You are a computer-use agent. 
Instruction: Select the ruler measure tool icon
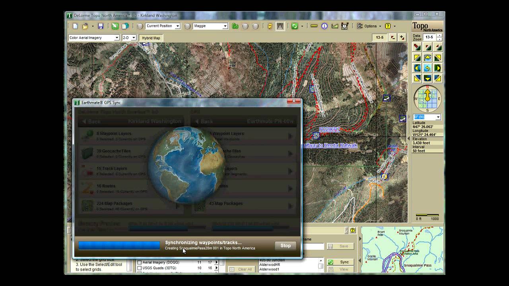tap(314, 26)
